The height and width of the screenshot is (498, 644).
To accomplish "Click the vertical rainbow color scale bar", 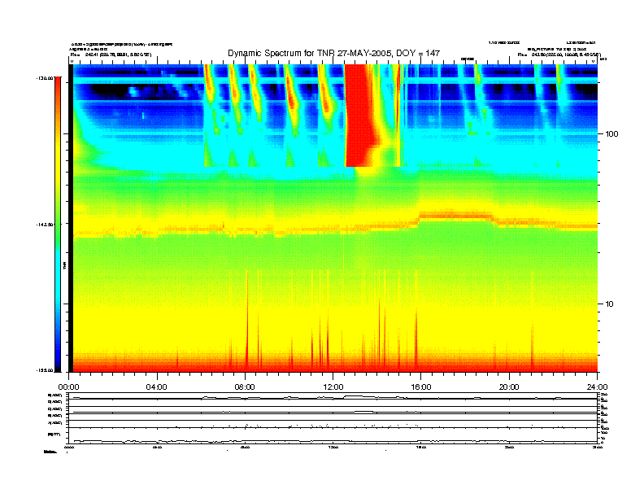I will pyautogui.click(x=58, y=224).
